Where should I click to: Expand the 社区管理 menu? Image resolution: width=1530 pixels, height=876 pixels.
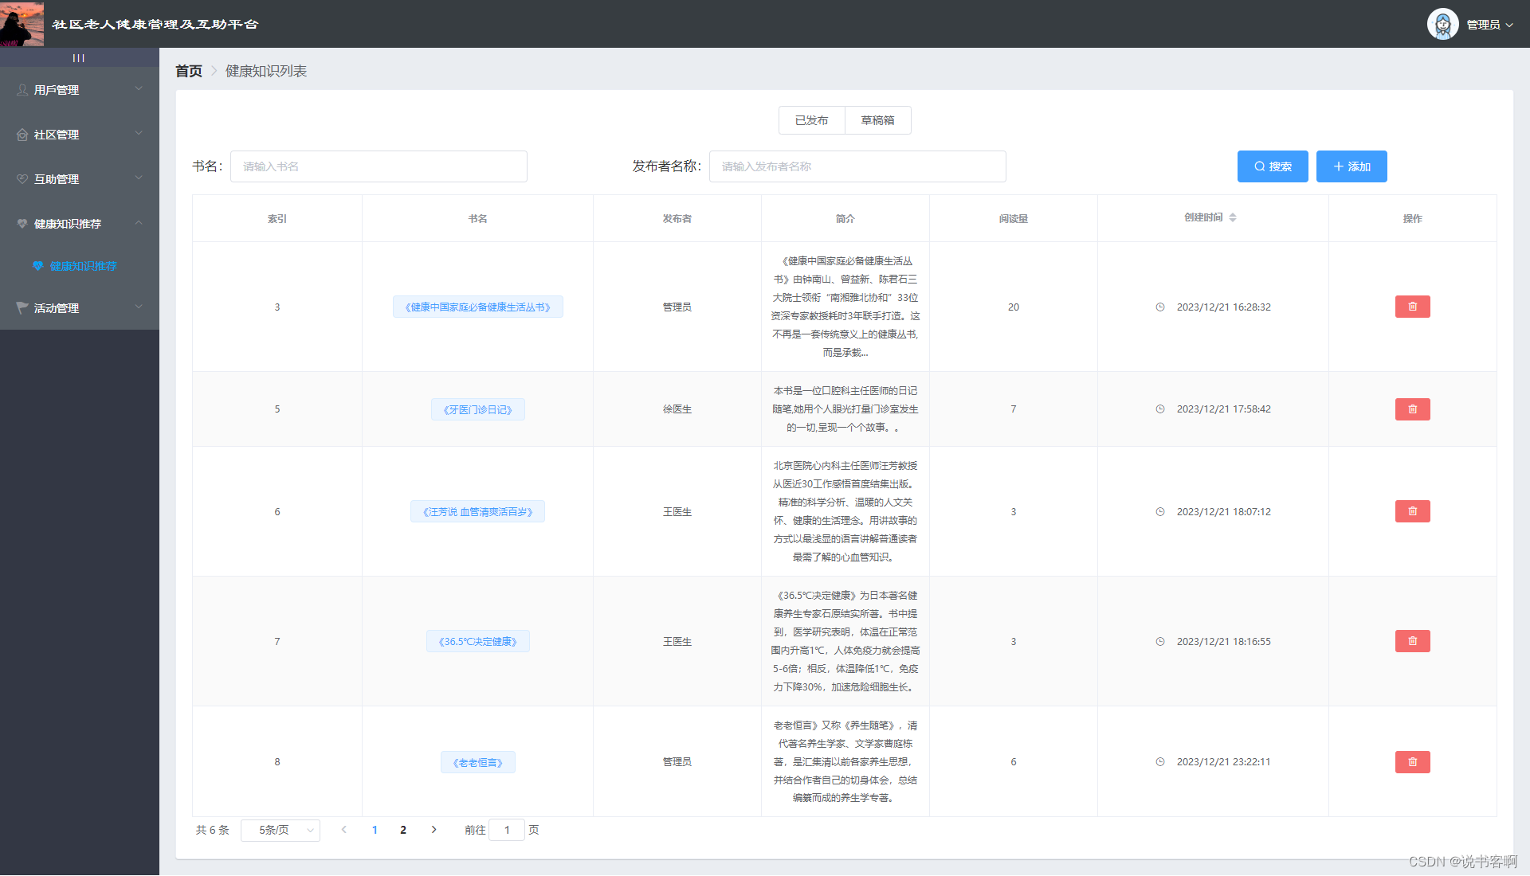[x=80, y=134]
